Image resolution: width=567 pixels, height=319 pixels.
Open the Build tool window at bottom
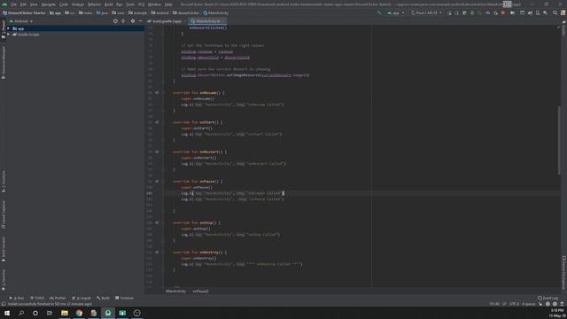(x=104, y=298)
